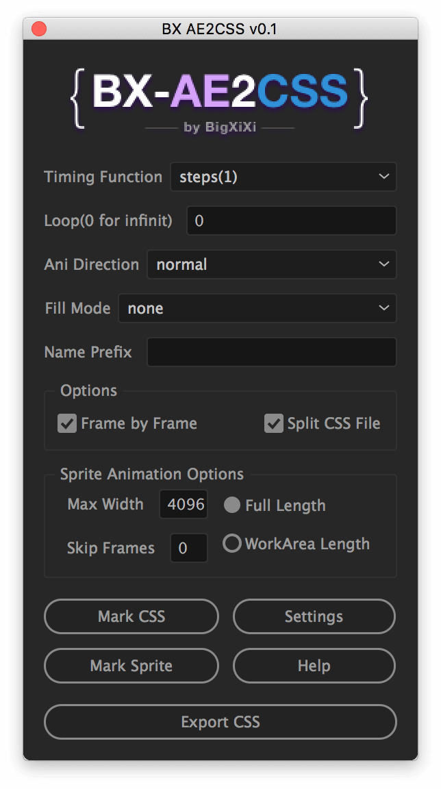This screenshot has width=441, height=789.
Task: Click the window title bar text
Action: point(220,29)
